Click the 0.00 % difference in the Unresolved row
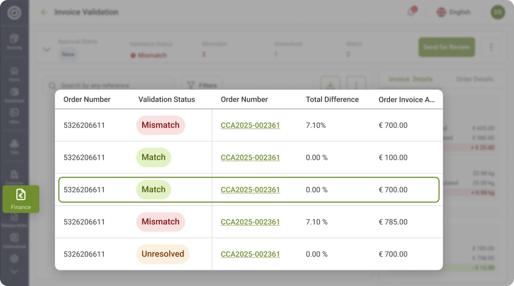This screenshot has width=514, height=286. [316, 254]
